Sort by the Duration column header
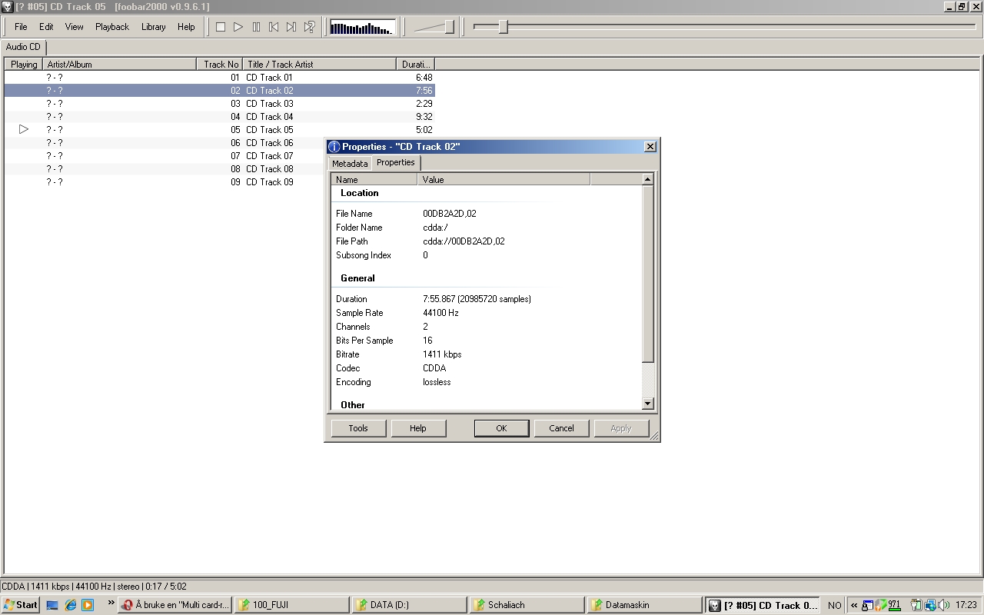984x615 pixels. pos(416,65)
